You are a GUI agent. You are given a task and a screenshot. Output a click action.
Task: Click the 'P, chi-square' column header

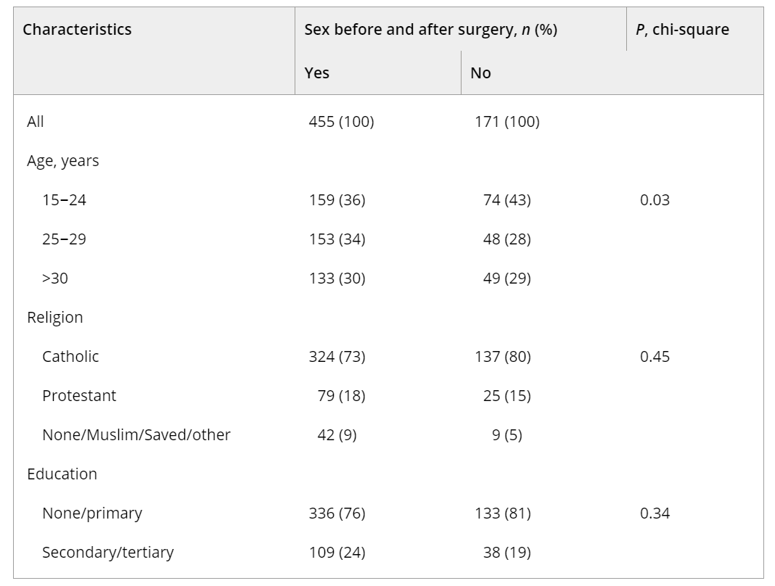click(682, 30)
